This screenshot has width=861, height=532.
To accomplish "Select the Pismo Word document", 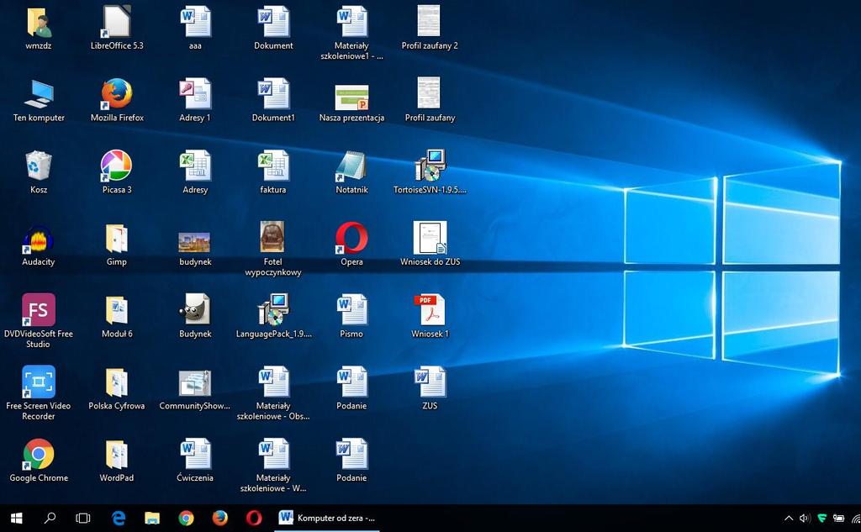I will (352, 310).
